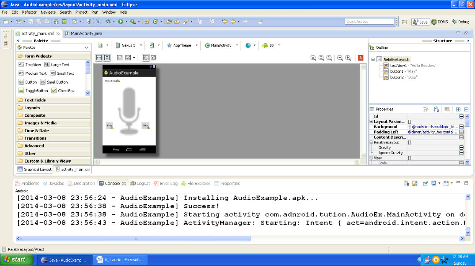Select CheckBox widget in the palette
Image resolution: width=475 pixels, height=266 pixels.
[x=63, y=91]
